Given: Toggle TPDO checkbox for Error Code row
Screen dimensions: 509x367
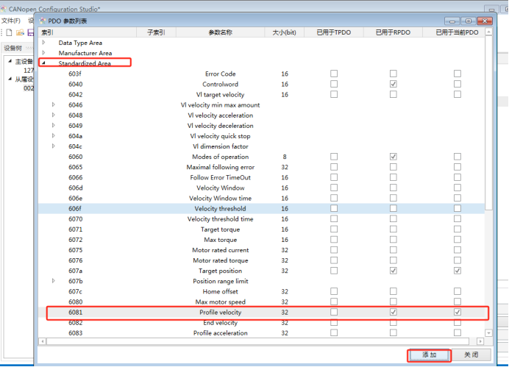Looking at the screenshot, I should click(334, 74).
